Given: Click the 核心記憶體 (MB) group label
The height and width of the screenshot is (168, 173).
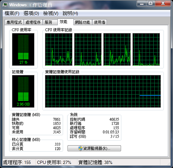Looking at the screenshot, I should 26,140.
